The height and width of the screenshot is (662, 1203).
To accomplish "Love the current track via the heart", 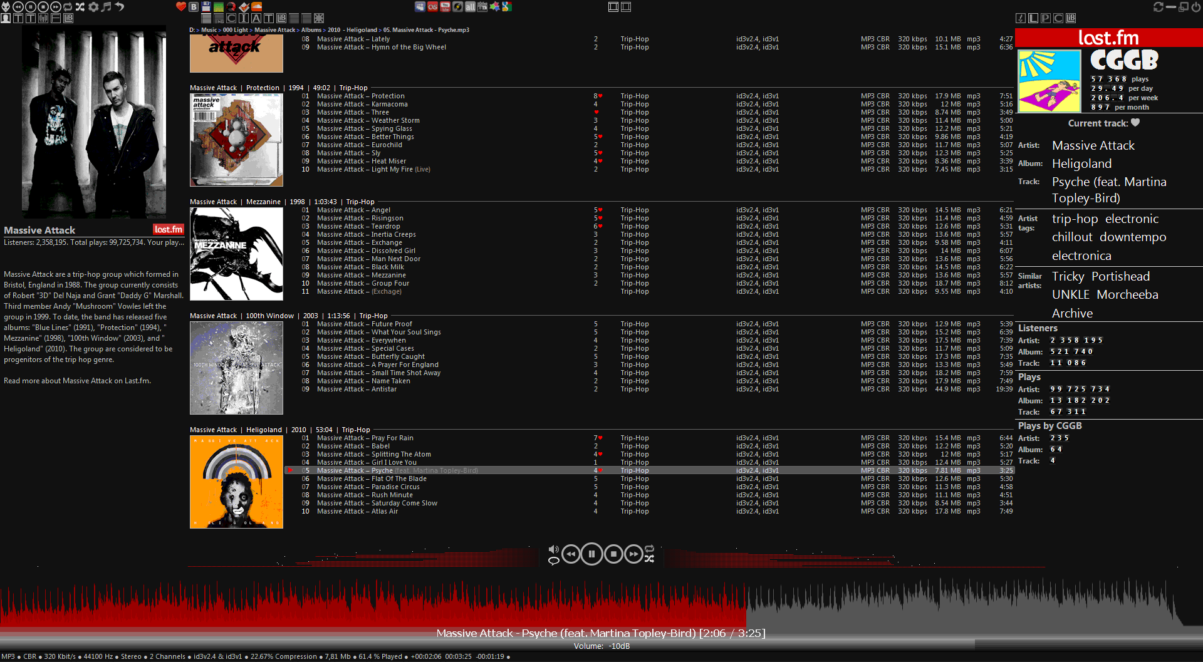I will click(1135, 123).
